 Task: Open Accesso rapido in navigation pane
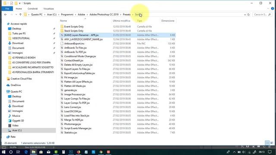tap(19, 24)
